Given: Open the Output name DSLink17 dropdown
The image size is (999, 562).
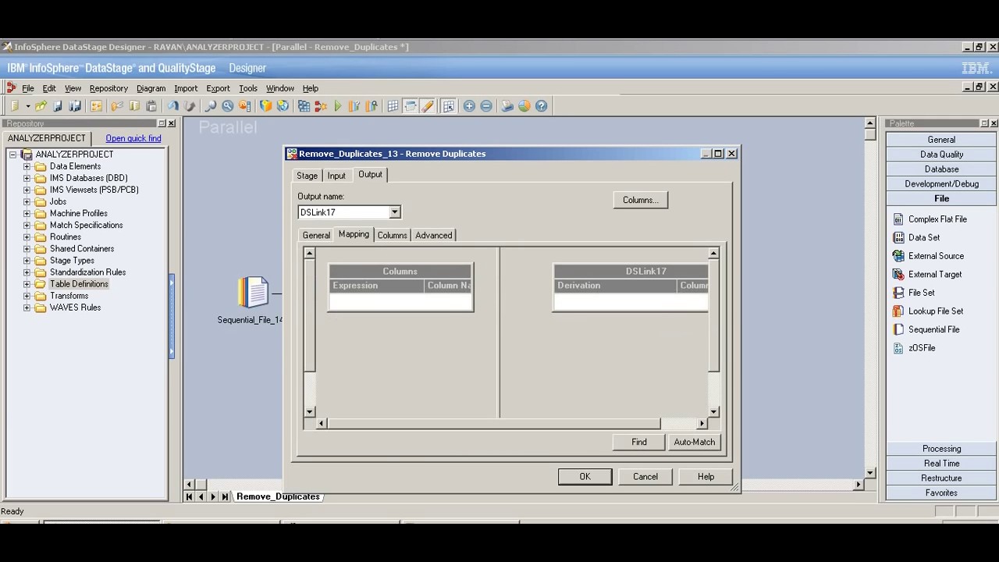Looking at the screenshot, I should pyautogui.click(x=394, y=212).
